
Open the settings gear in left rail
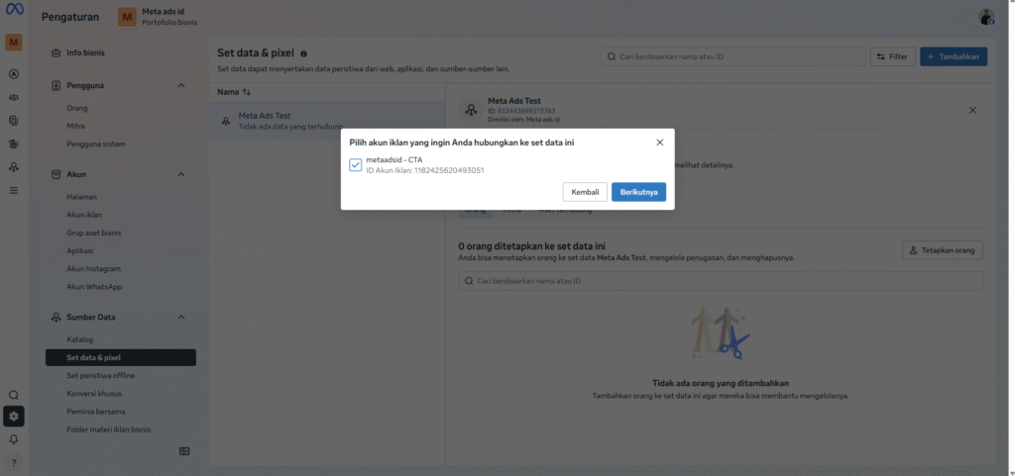coord(14,417)
